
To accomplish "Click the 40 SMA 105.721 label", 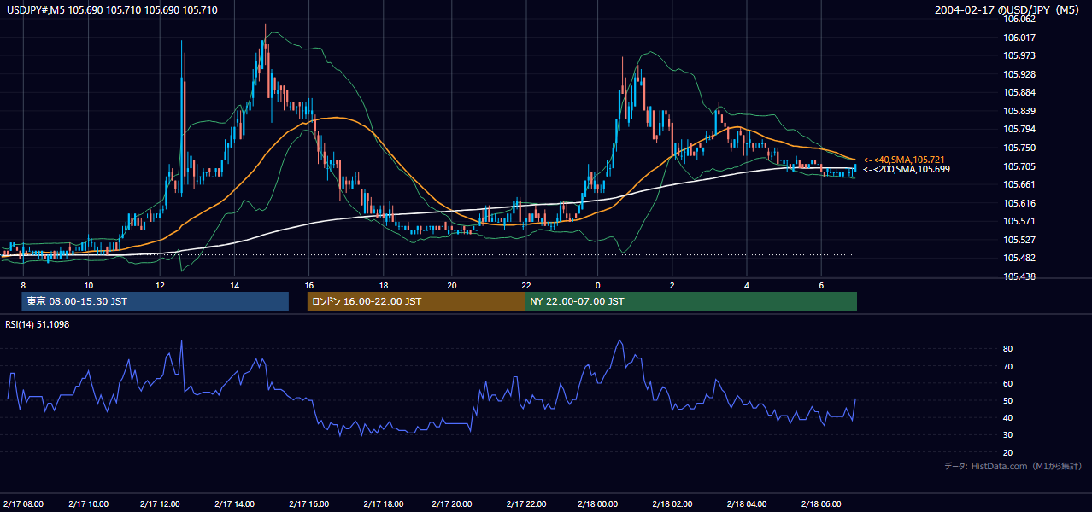I will coord(904,160).
